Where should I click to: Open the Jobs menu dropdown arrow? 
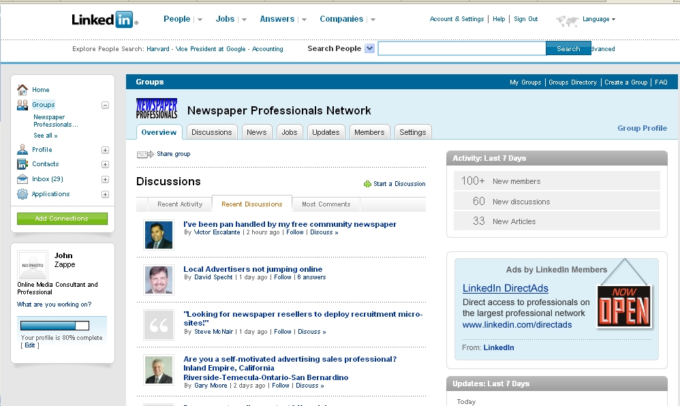pyautogui.click(x=244, y=20)
